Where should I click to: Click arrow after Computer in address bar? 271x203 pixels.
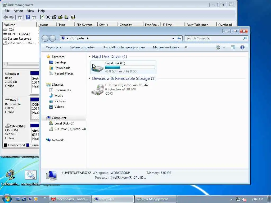coord(88,38)
